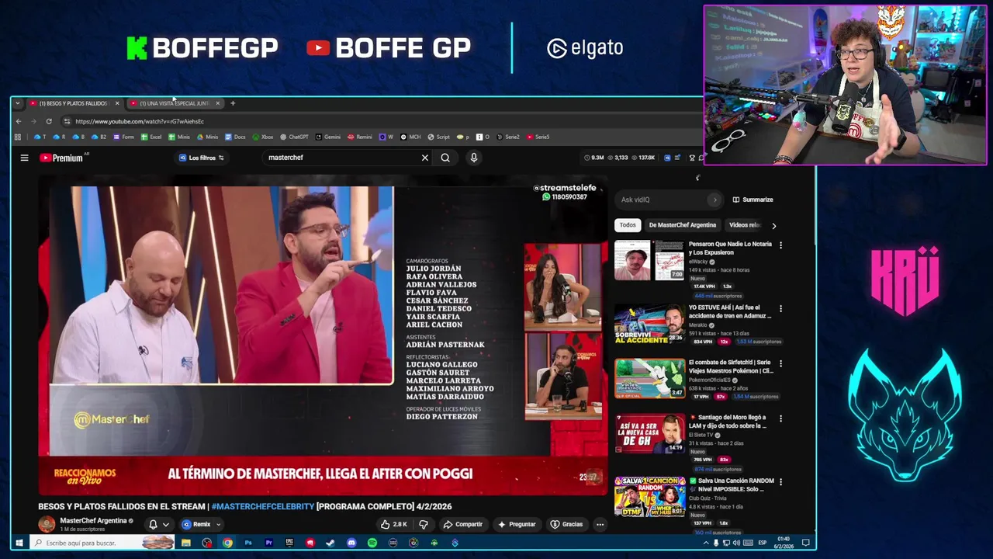Switch to BESOS Y PLATOS FALLIDOS tab

coord(74,103)
